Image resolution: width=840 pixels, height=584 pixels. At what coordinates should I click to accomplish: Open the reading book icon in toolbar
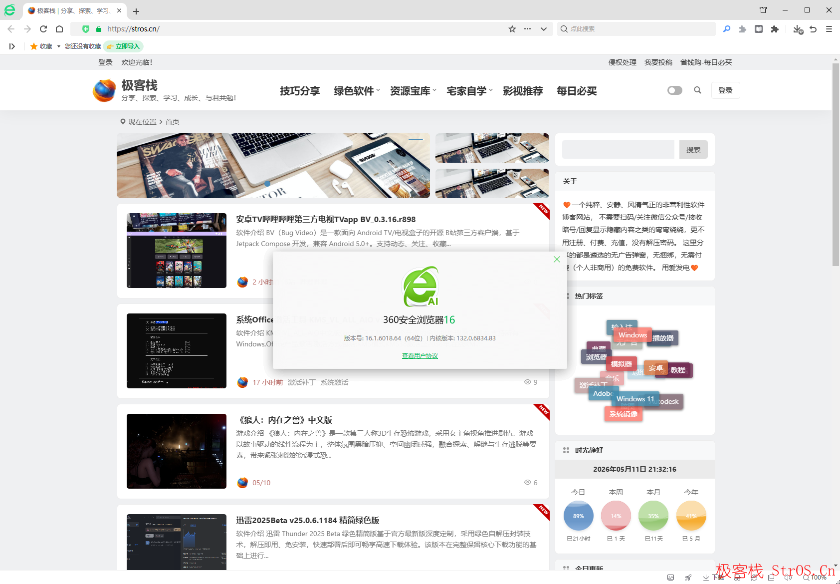759,29
